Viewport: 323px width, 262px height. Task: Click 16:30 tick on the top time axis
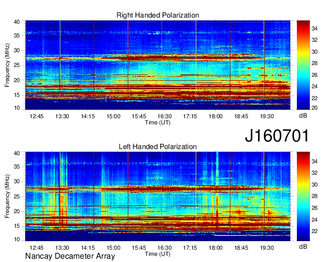(x=164, y=116)
